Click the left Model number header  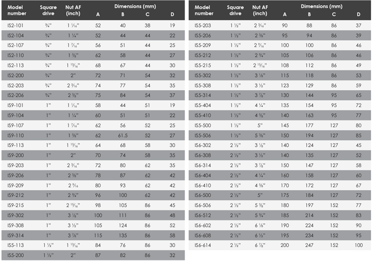(17, 10)
